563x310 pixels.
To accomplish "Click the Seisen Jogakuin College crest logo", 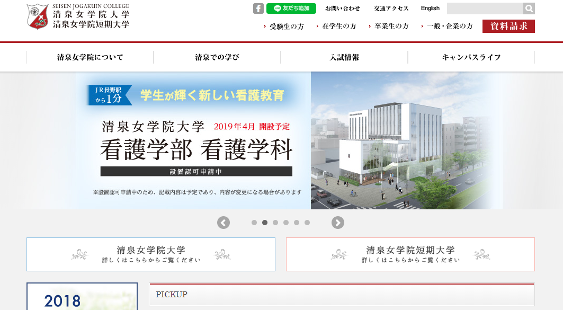I will coord(38,16).
